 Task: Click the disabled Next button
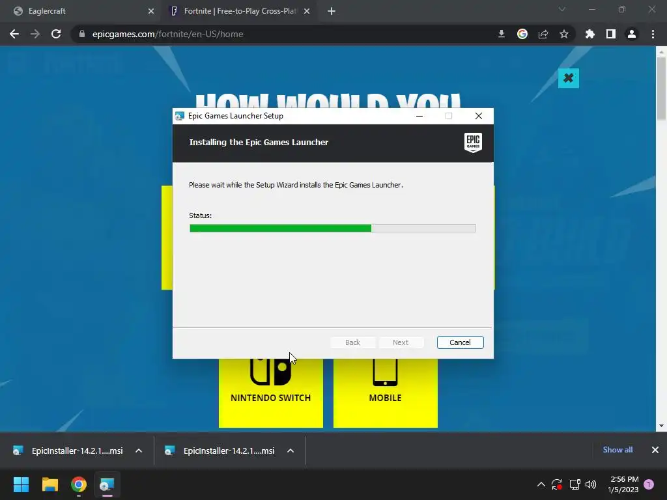point(401,342)
